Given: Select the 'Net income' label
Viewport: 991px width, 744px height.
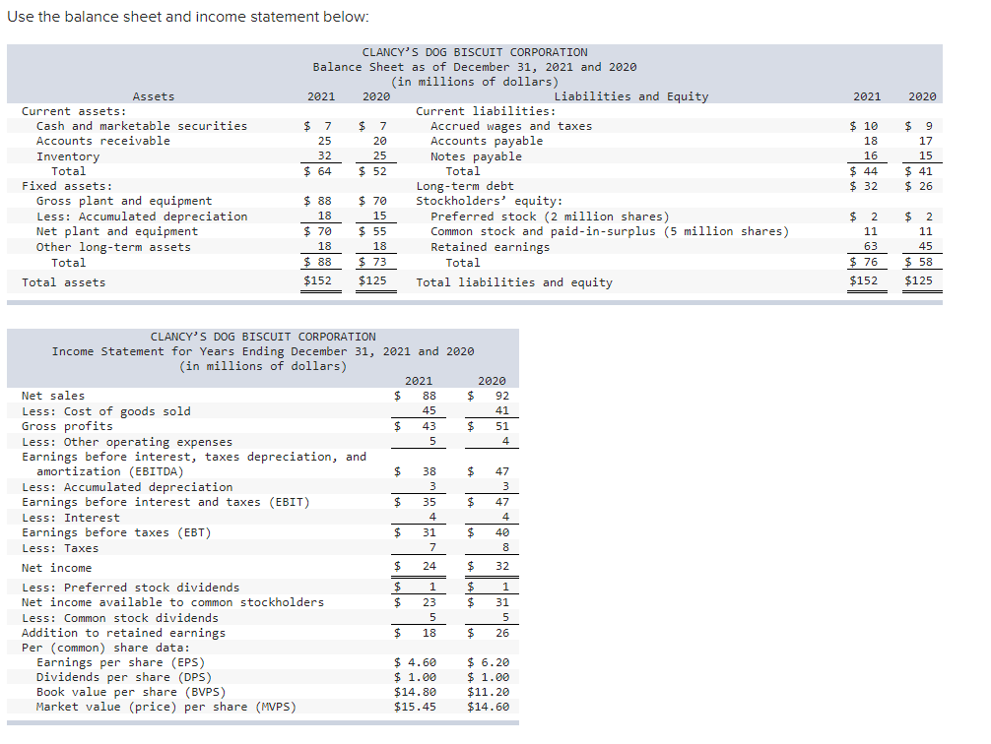Looking at the screenshot, I should (x=56, y=568).
